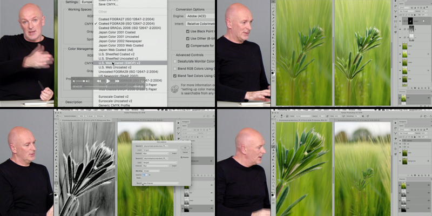Viewport: 432px width, 216px height.
Task: Open the Source 1 document dropdown
Action: click(156, 146)
